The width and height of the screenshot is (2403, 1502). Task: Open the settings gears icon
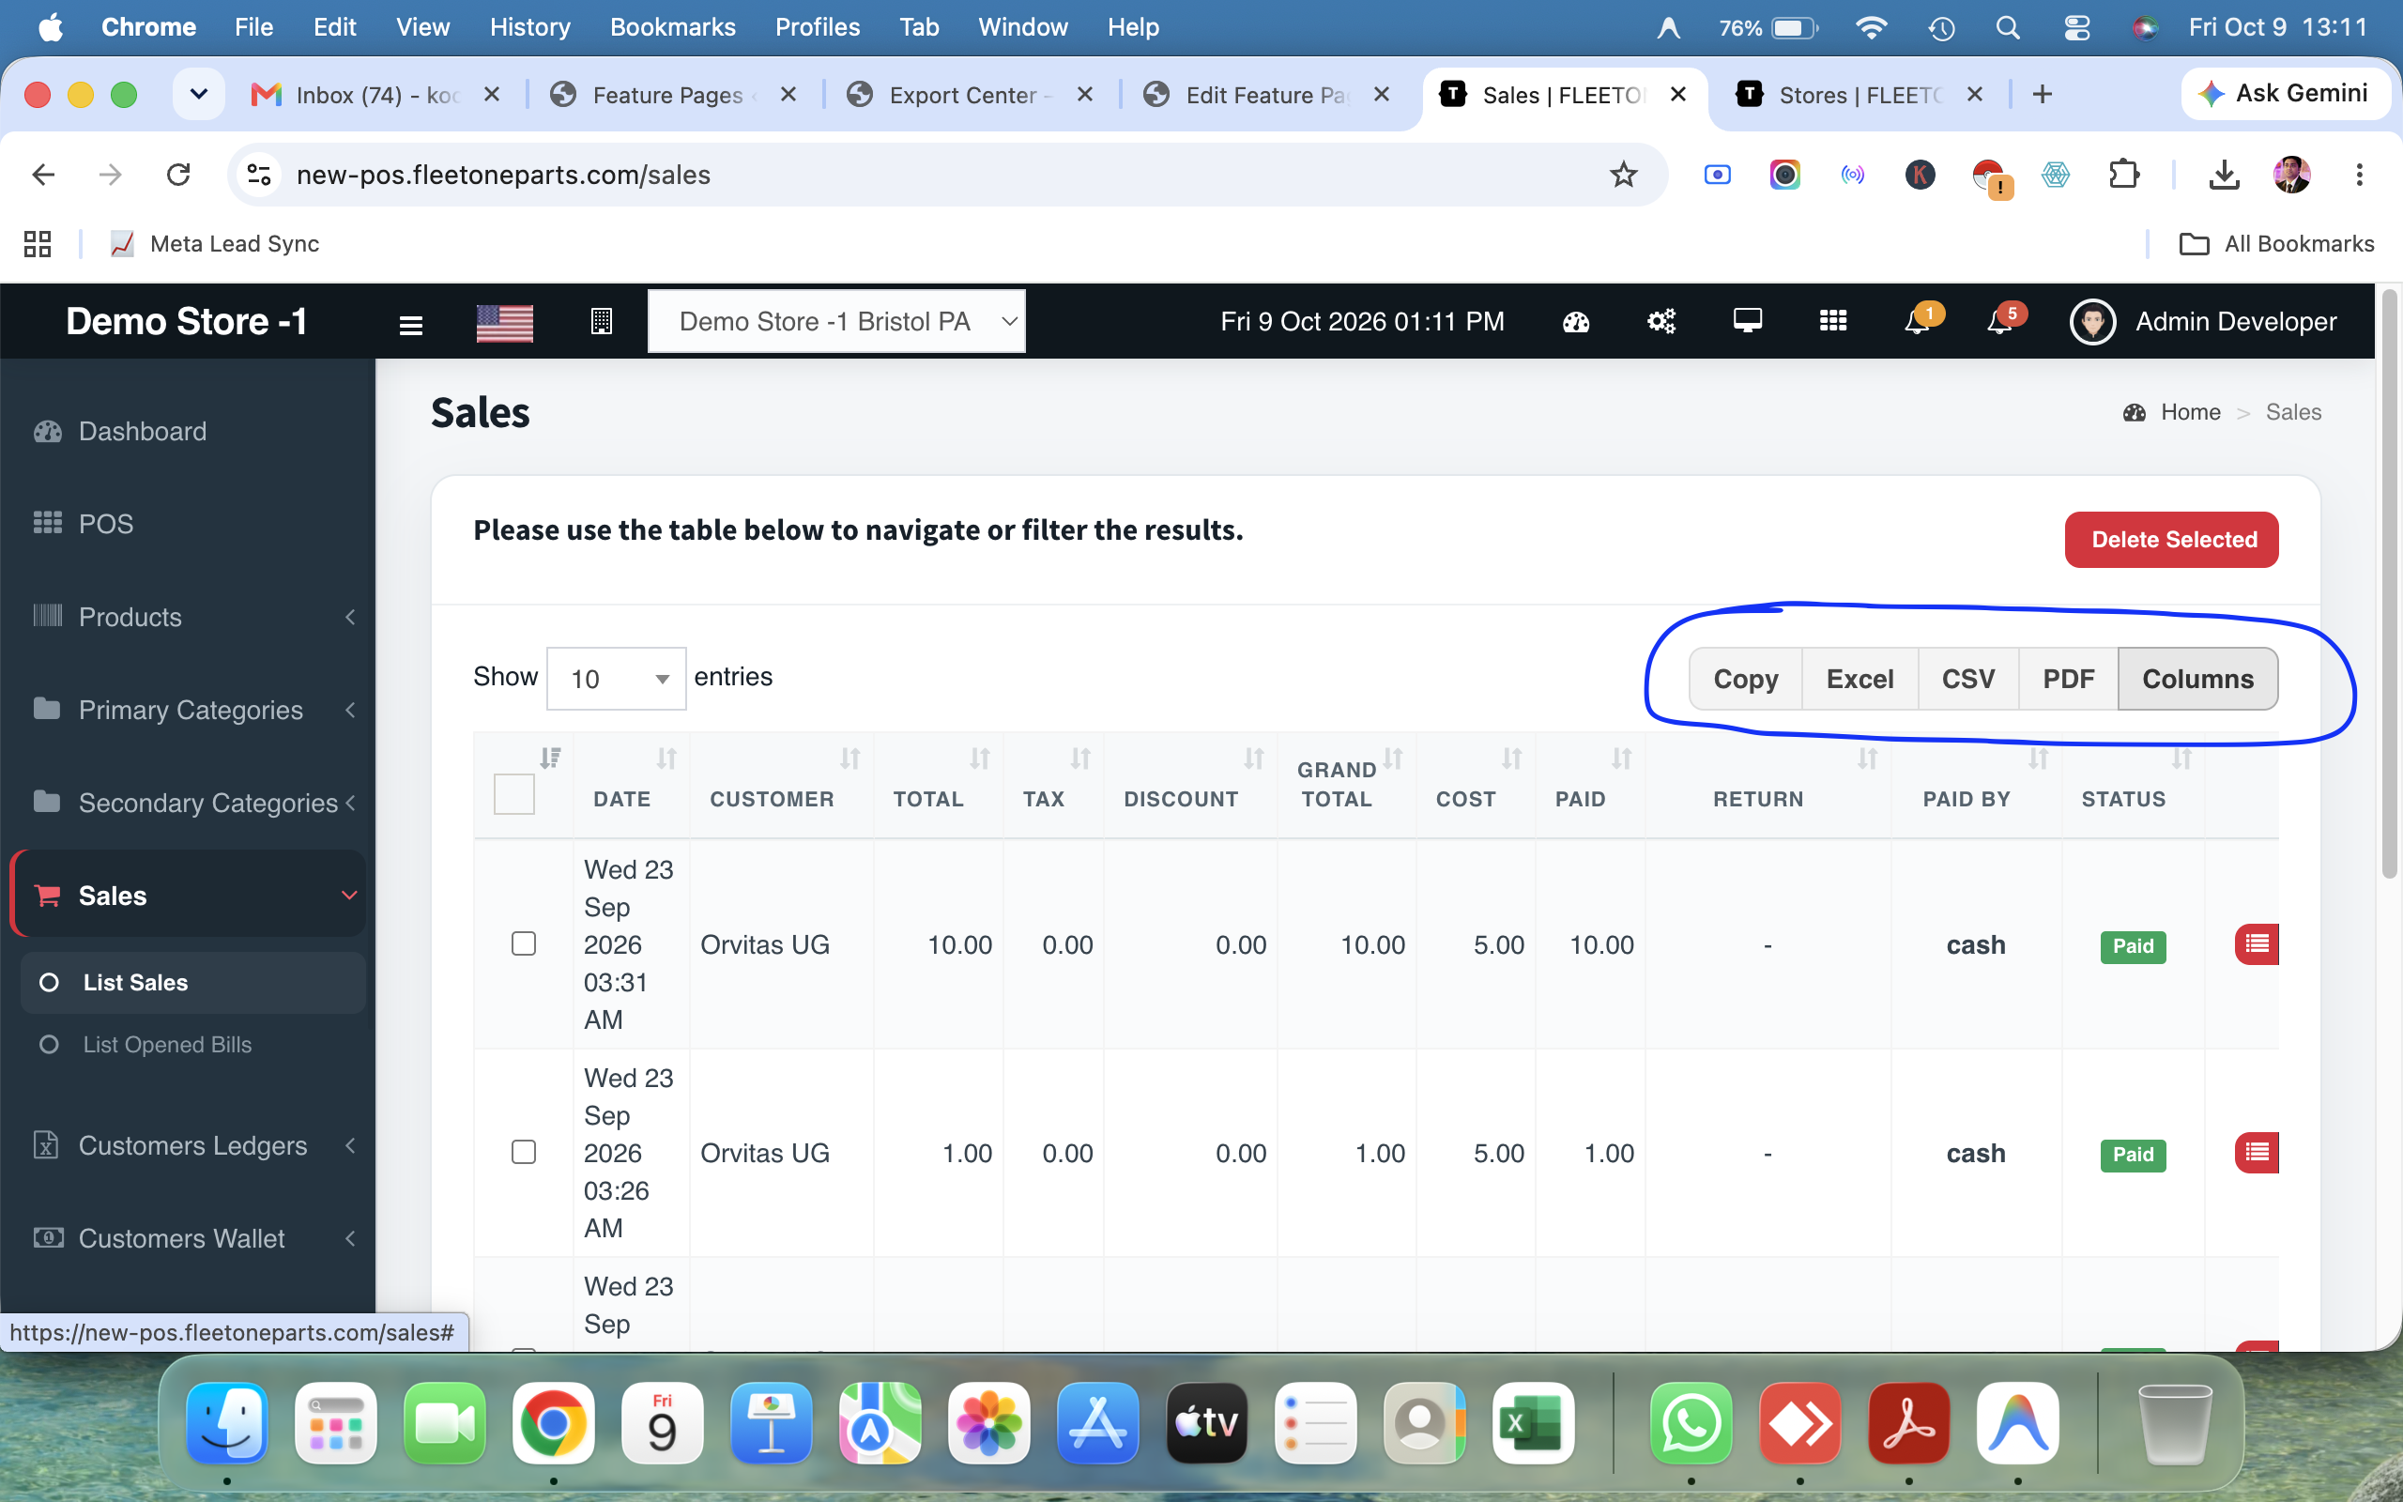tap(1661, 322)
